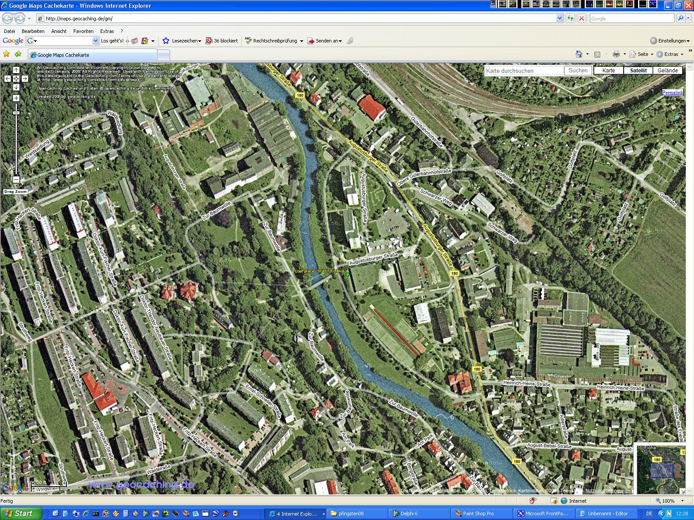The width and height of the screenshot is (694, 520).
Task: Pan the map down with the arrow
Action: click(x=16, y=87)
